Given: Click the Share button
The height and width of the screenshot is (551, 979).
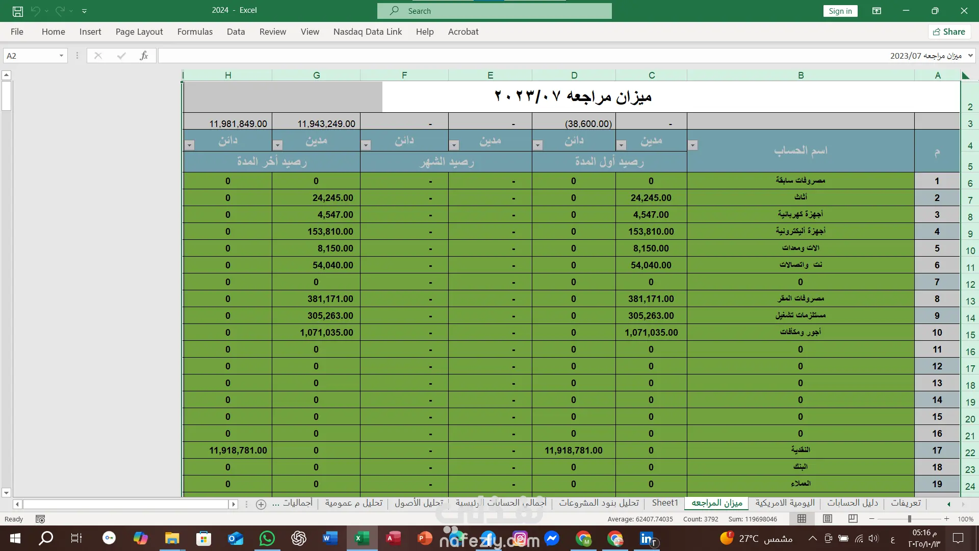Looking at the screenshot, I should click(x=949, y=32).
